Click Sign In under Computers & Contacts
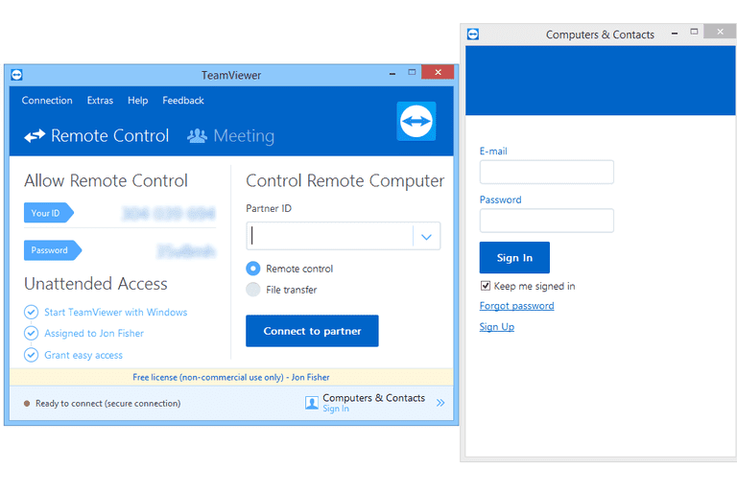Viewport: 737px width, 492px height. click(x=336, y=409)
